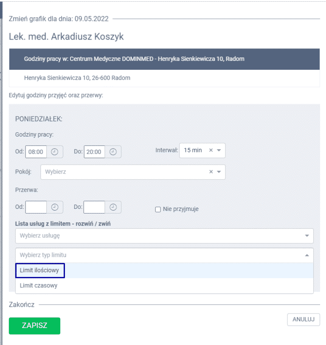Edit the work start time 08:00 field
Viewport: 326px width, 345px height.
[x=36, y=152]
